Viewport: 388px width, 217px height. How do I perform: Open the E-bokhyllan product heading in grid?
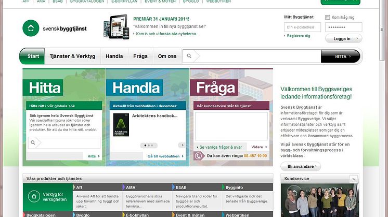pos(137,215)
